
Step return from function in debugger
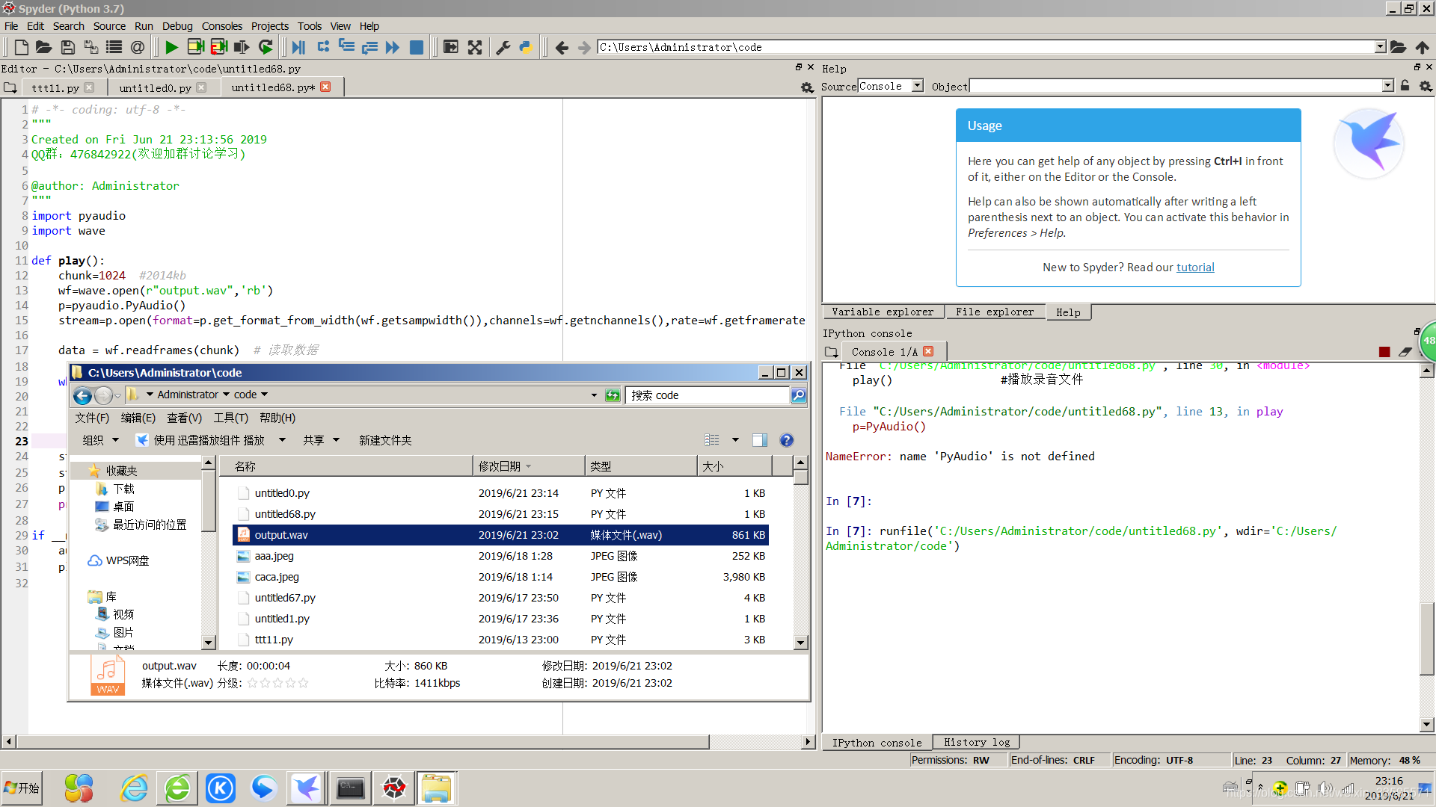click(x=369, y=47)
